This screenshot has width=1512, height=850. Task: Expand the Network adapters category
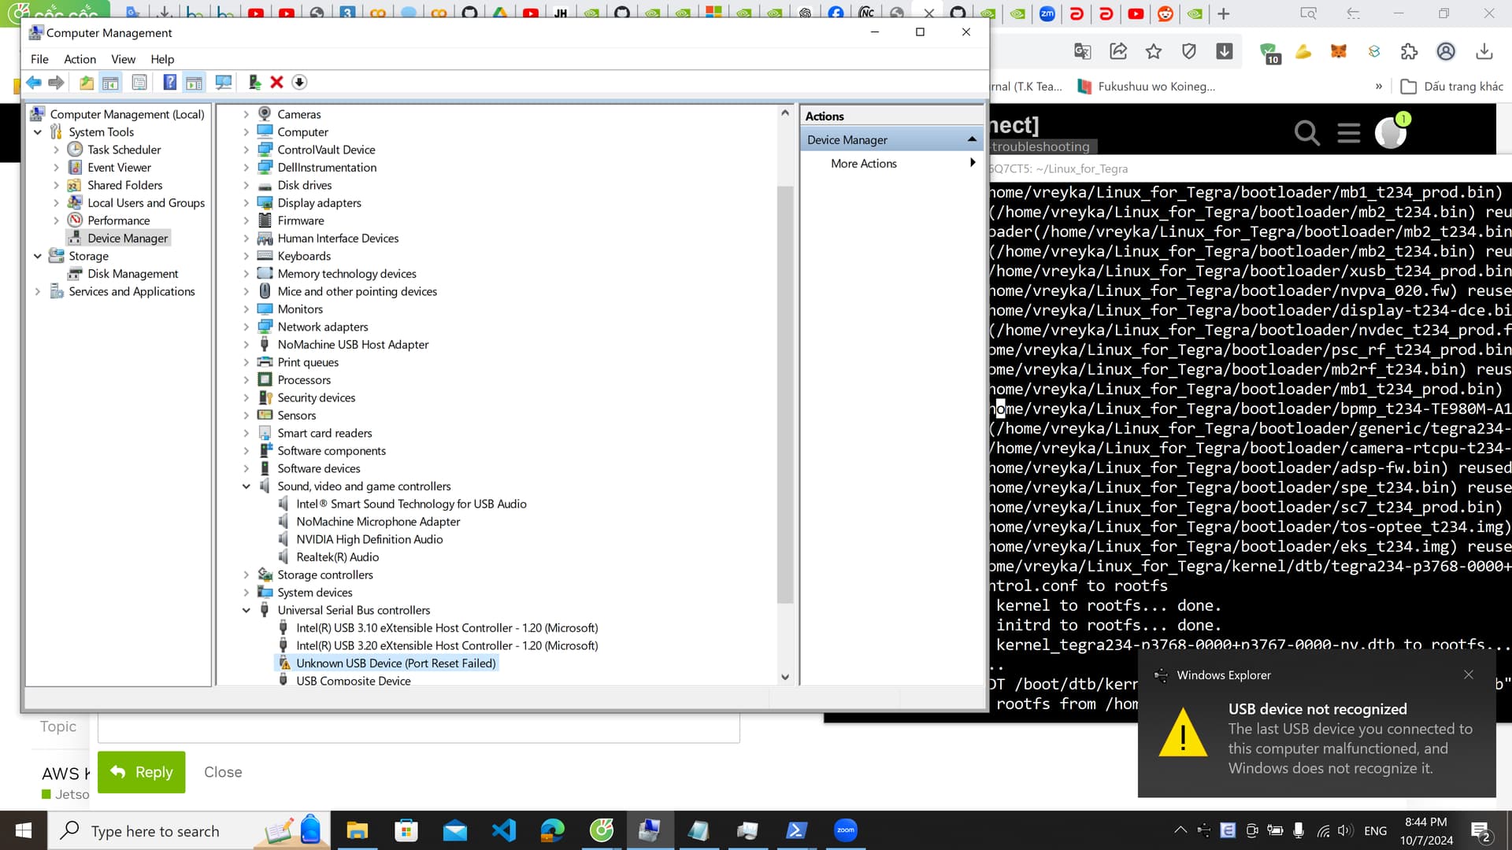(246, 327)
